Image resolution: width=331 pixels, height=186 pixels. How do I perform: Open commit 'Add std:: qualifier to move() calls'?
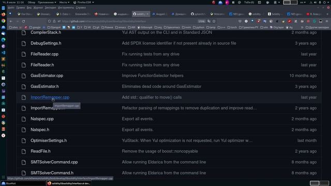coord(152,98)
